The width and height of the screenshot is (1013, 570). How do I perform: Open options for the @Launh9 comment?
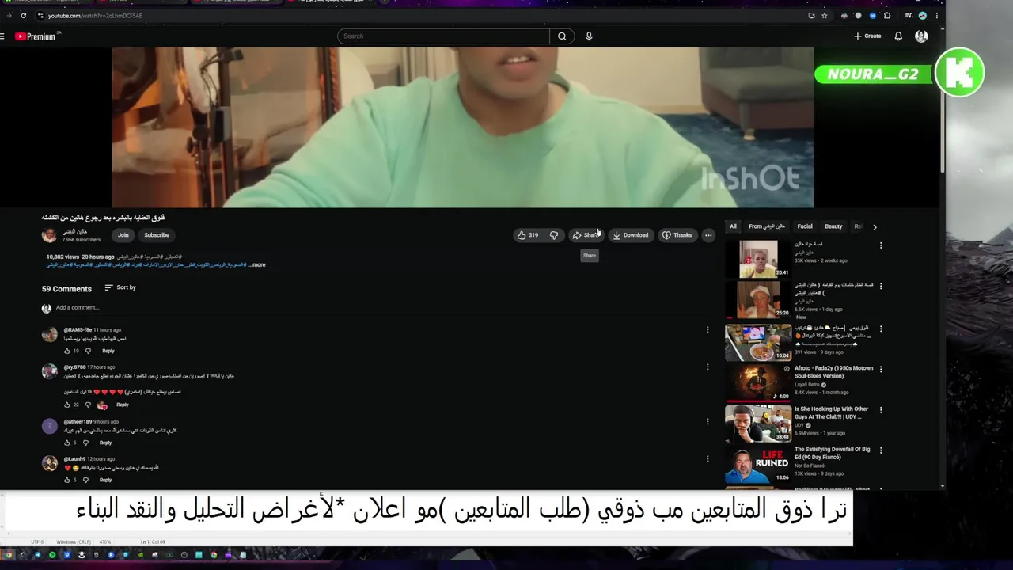pyautogui.click(x=708, y=459)
